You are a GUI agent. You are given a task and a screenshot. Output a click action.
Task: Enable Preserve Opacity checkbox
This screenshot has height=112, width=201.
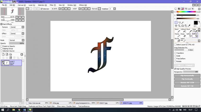pyautogui.click(x=2, y=46)
